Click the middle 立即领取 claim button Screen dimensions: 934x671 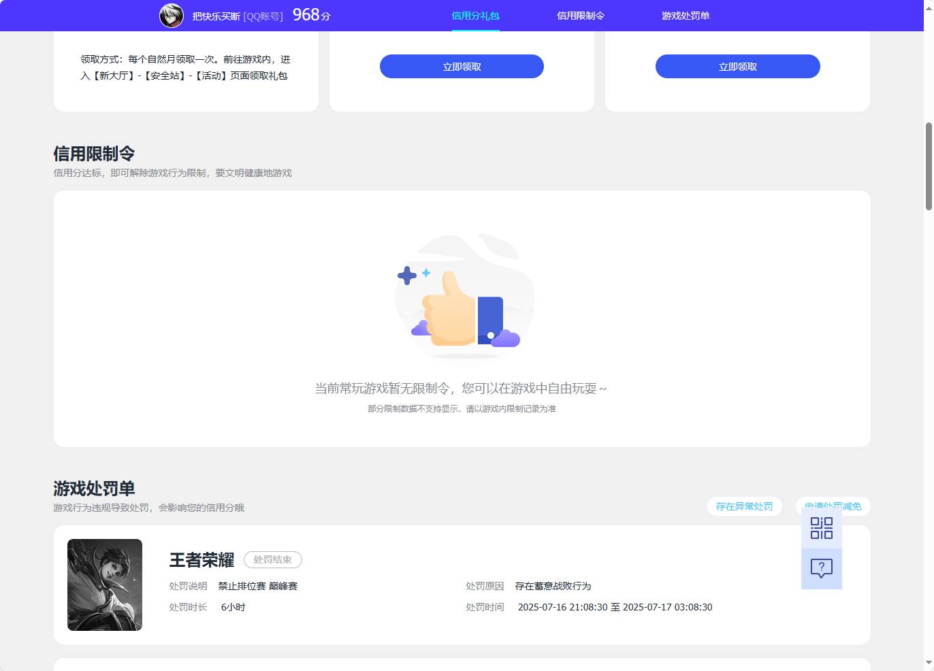pos(462,66)
